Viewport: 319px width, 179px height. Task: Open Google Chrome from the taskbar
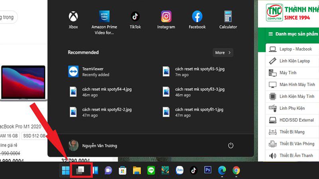[x=236, y=171]
